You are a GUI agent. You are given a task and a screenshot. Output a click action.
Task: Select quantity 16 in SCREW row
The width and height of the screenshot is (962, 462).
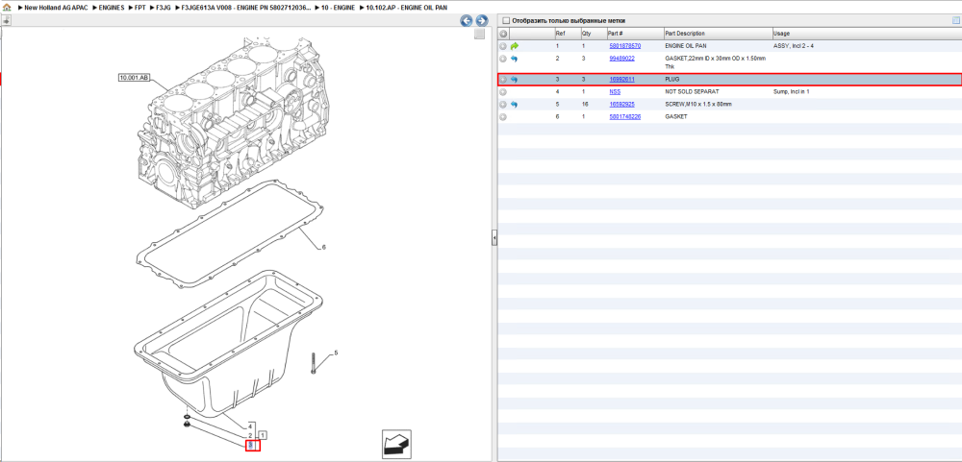(x=585, y=104)
